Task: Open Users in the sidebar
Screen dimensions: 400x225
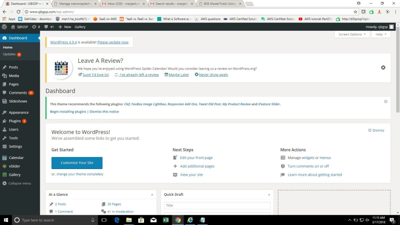Action: [x=14, y=129]
